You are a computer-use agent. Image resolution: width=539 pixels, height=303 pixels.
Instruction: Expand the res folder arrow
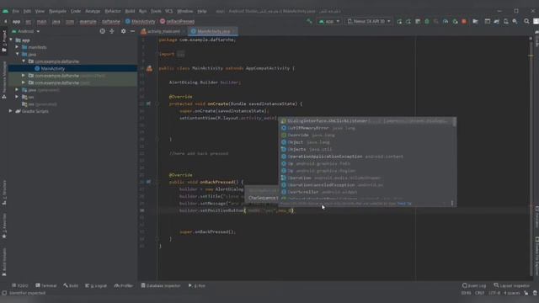17,97
